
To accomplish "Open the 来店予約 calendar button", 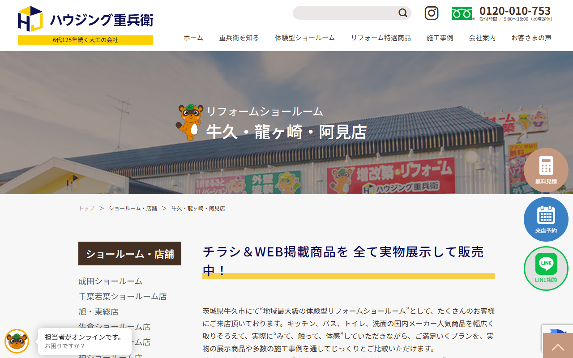I will [x=546, y=219].
